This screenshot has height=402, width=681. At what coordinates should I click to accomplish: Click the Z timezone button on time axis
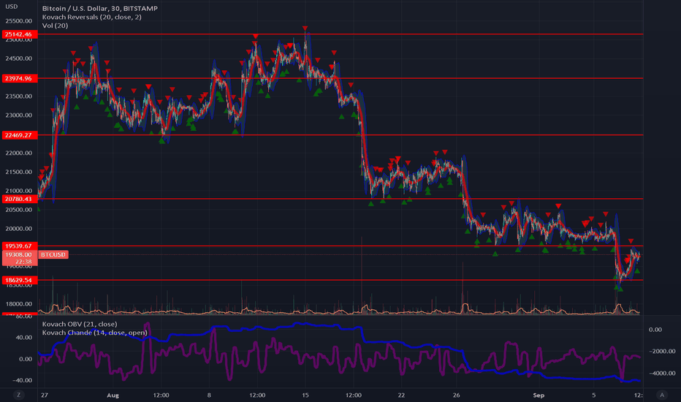click(x=18, y=395)
